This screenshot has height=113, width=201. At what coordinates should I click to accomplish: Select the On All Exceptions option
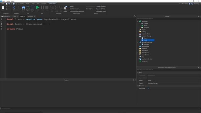pyautogui.click(x=74, y=9)
